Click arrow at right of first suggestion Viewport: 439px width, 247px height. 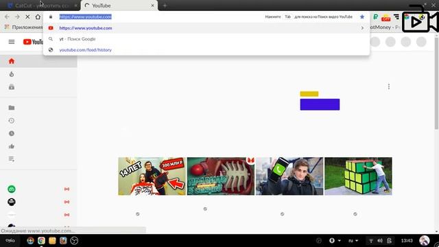362,28
